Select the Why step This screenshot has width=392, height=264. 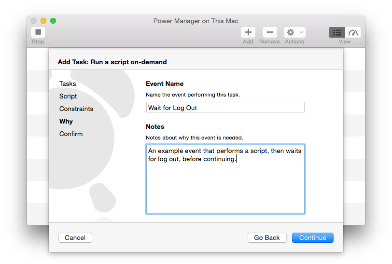66,122
